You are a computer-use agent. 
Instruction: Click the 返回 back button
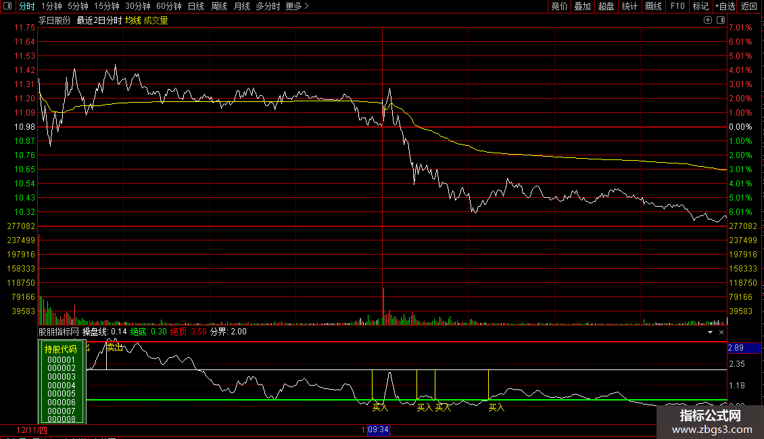point(749,6)
